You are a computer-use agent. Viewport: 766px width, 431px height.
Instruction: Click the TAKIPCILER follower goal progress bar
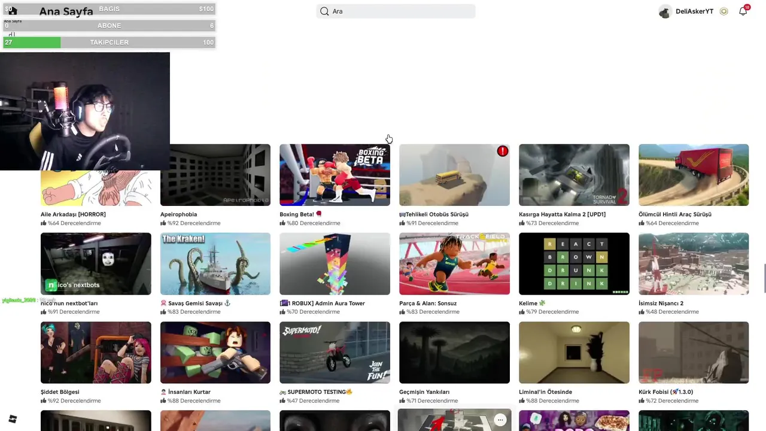click(x=109, y=43)
